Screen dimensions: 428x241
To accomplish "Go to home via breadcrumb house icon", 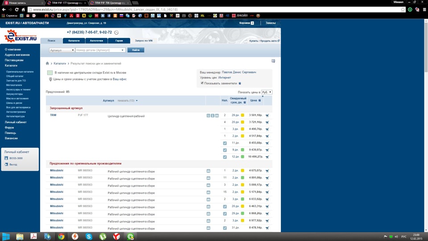I will pyautogui.click(x=47, y=63).
